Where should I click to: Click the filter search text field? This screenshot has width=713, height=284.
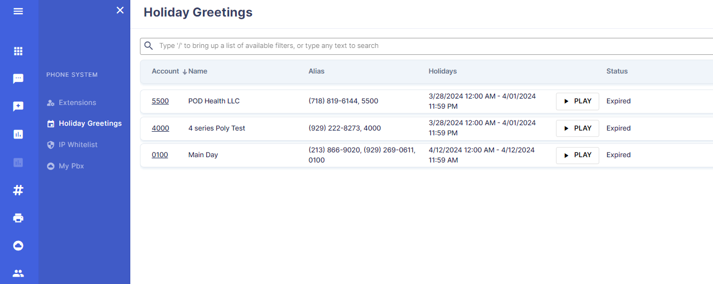pos(426,46)
